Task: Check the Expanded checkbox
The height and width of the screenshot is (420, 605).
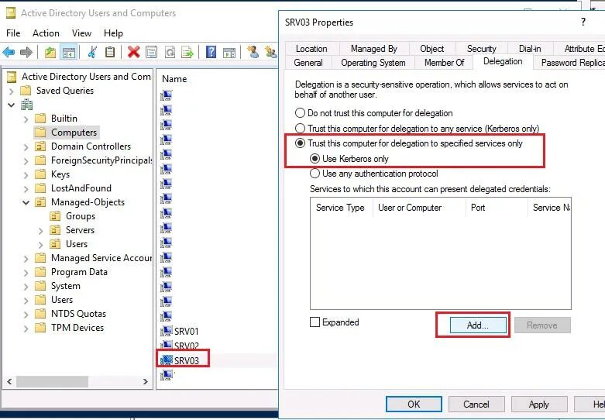Action: tap(315, 322)
